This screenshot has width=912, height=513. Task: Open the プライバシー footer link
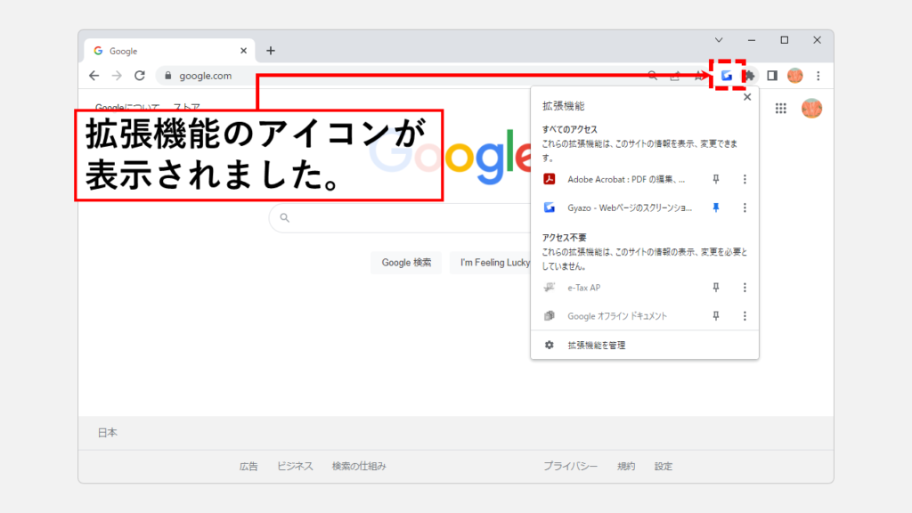click(x=570, y=466)
